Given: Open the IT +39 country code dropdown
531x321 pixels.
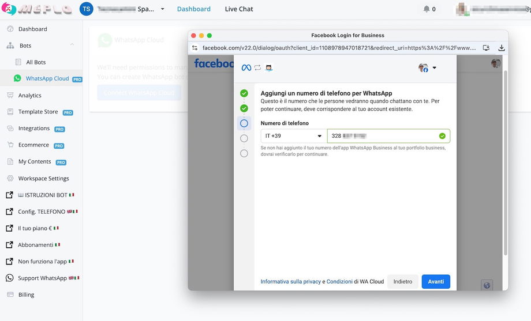Looking at the screenshot, I should [294, 136].
